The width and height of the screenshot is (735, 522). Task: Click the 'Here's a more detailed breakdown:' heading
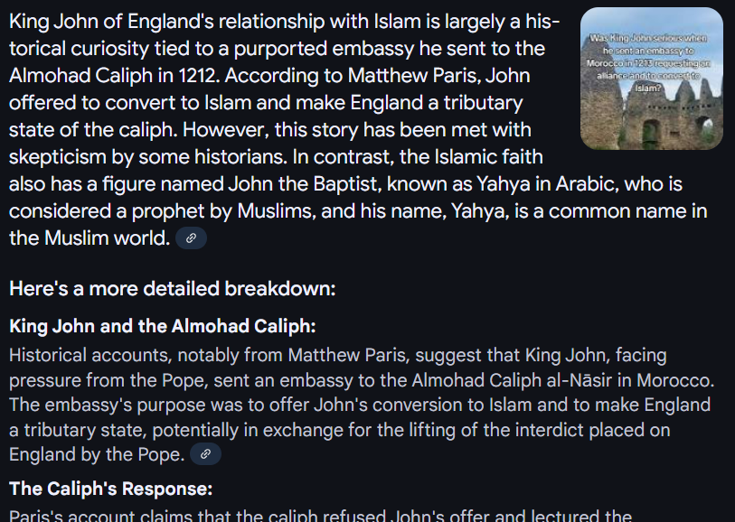pyautogui.click(x=173, y=288)
